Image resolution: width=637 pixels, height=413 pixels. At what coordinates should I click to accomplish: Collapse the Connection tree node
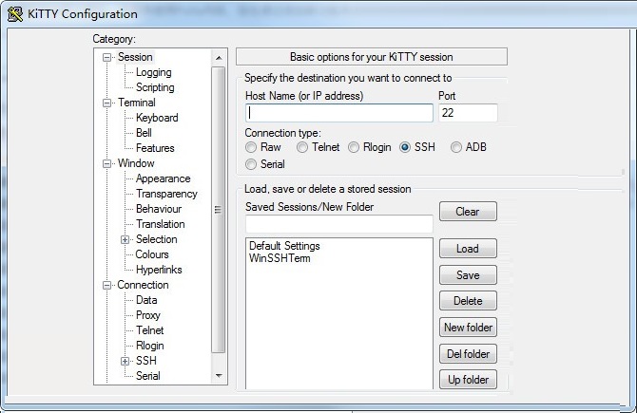pos(106,286)
